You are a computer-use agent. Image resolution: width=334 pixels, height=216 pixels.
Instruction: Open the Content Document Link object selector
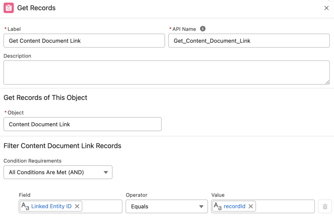83,124
